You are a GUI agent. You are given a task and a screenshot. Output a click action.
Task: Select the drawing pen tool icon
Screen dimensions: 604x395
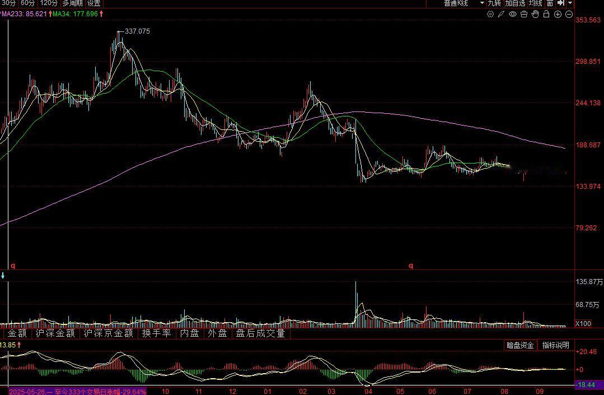501,14
